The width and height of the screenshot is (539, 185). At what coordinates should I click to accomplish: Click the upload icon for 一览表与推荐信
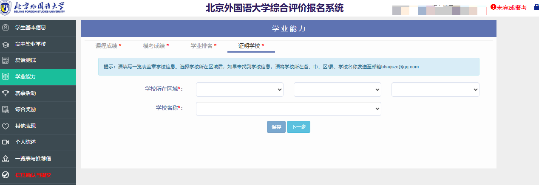point(6,159)
